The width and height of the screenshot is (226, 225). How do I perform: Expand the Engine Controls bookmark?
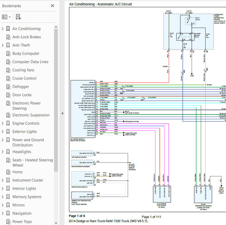(x=3, y=123)
